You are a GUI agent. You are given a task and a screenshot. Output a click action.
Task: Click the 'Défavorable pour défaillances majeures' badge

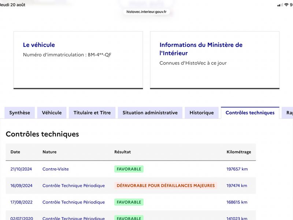pyautogui.click(x=166, y=186)
